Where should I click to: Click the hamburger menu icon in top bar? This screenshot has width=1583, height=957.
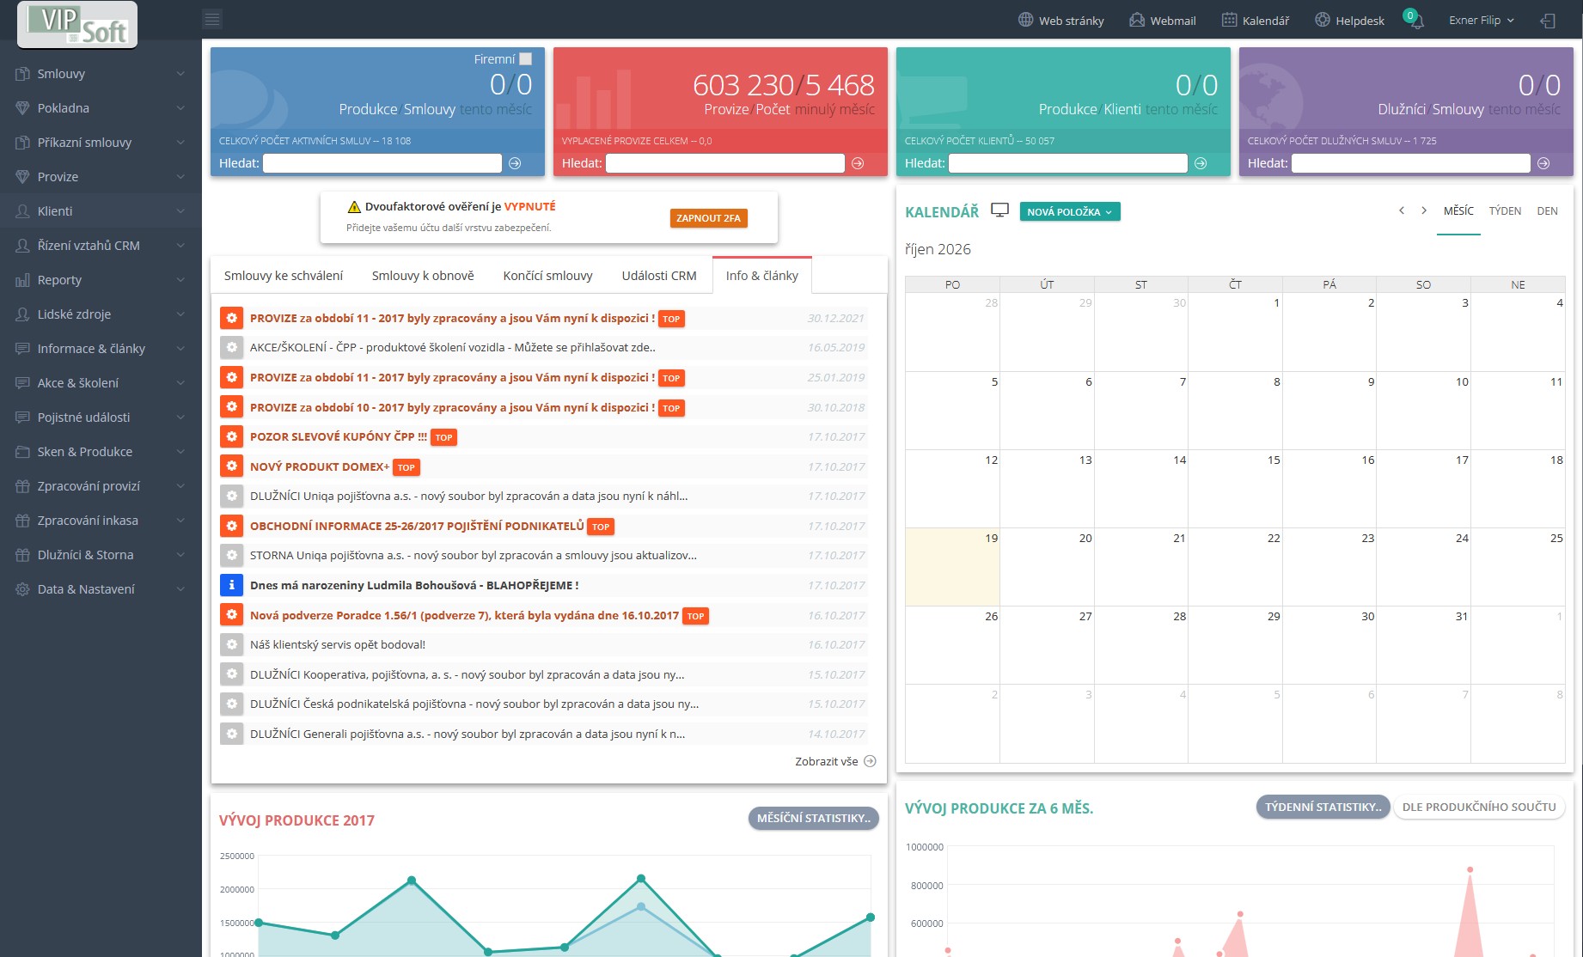[212, 19]
